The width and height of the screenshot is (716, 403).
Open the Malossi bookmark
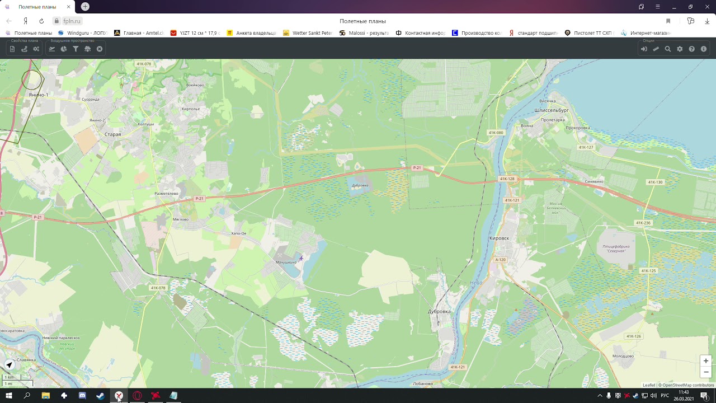click(x=364, y=33)
